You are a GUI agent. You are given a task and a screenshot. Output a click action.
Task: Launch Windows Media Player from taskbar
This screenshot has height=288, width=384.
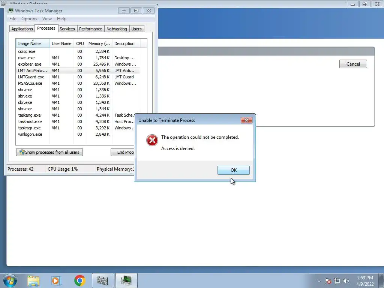[56, 280]
